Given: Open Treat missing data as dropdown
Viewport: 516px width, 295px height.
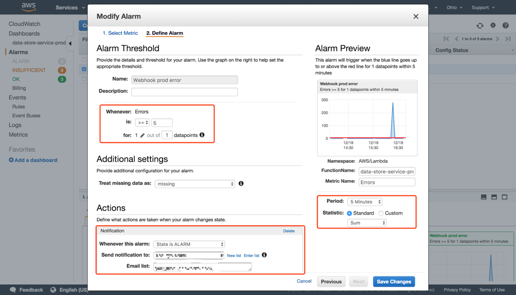Looking at the screenshot, I should click(x=195, y=184).
